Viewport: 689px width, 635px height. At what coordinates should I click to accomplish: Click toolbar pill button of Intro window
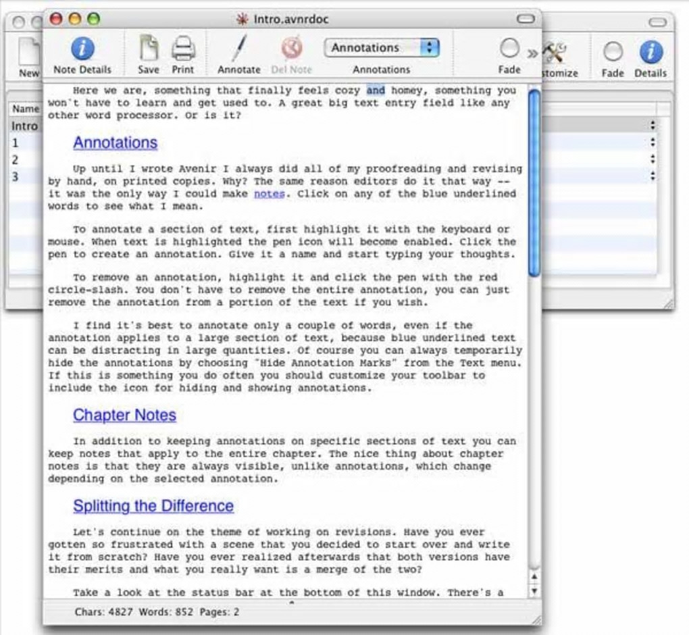526,19
